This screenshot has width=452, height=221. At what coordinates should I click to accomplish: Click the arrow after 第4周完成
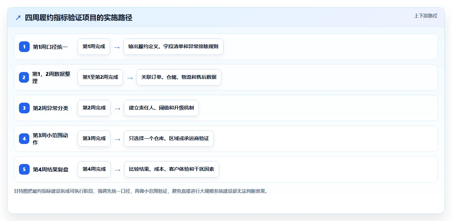117,170
